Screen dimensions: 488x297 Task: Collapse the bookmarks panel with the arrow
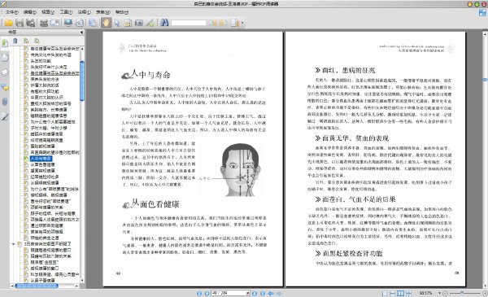coord(81,32)
